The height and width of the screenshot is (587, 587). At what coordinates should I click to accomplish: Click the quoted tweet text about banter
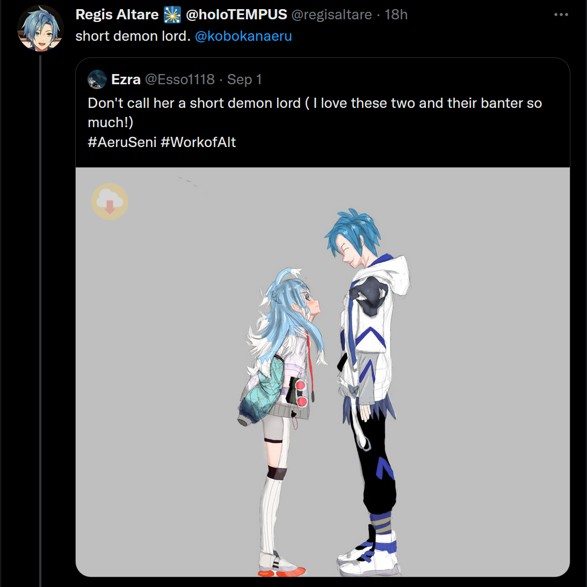(315, 112)
